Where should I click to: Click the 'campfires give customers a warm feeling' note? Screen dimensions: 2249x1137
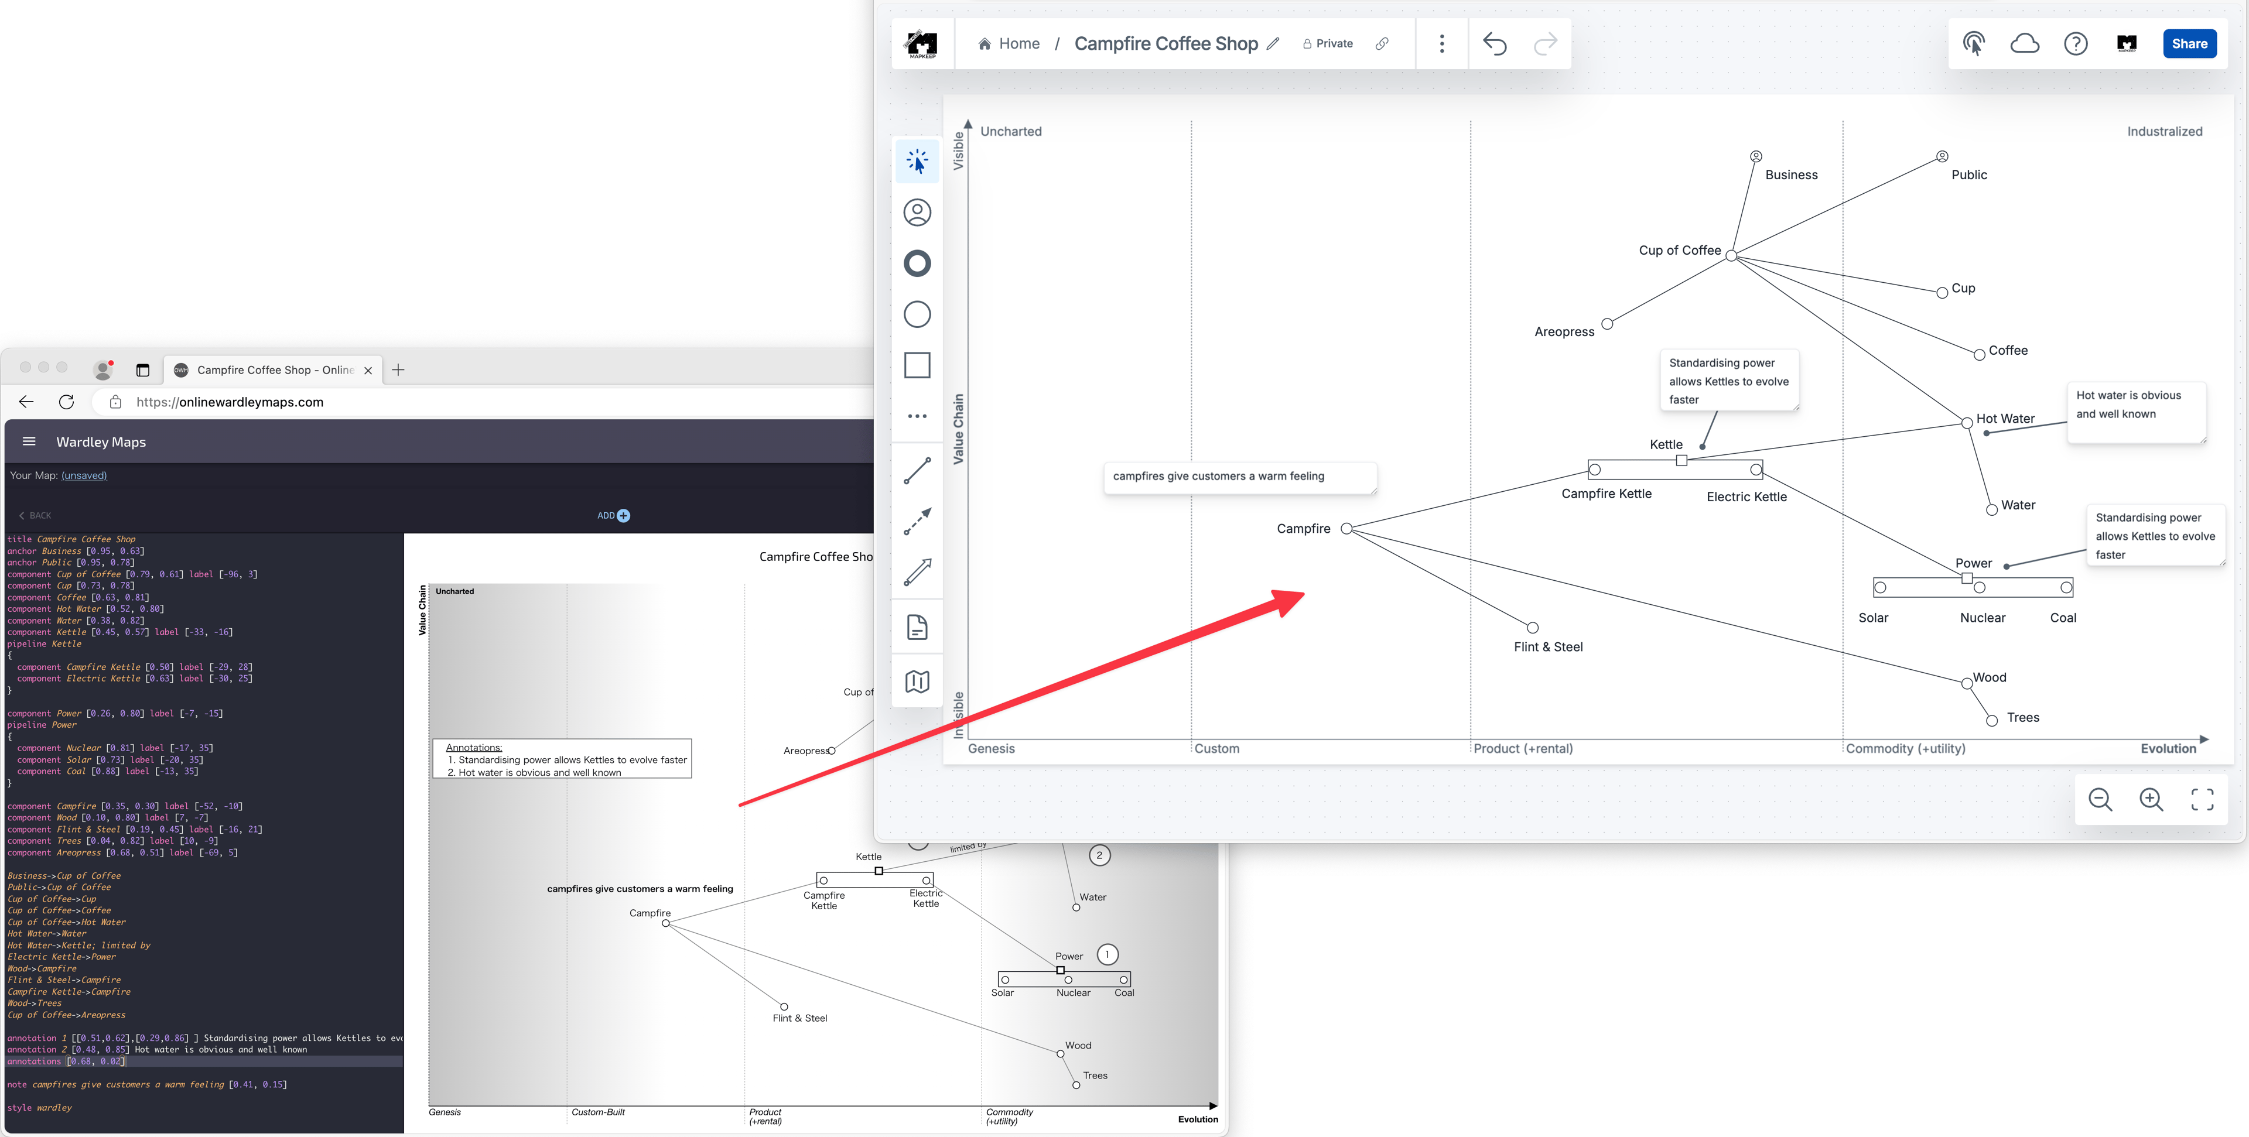(1240, 477)
